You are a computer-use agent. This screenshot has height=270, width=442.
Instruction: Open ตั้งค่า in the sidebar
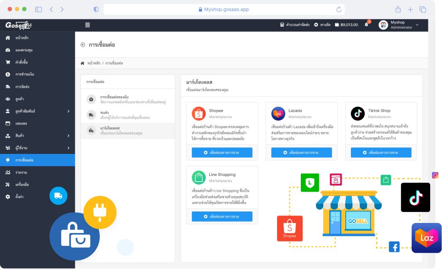coord(37,197)
